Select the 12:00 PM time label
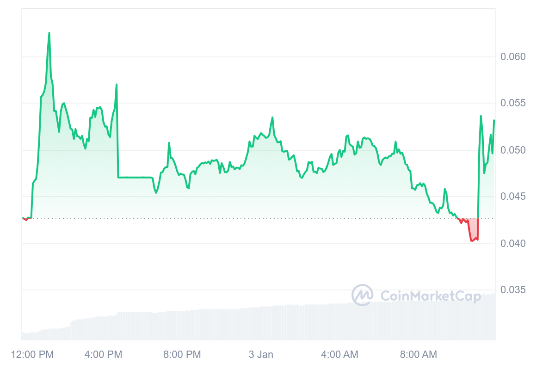Screen dimensions: 555x370 31,355
